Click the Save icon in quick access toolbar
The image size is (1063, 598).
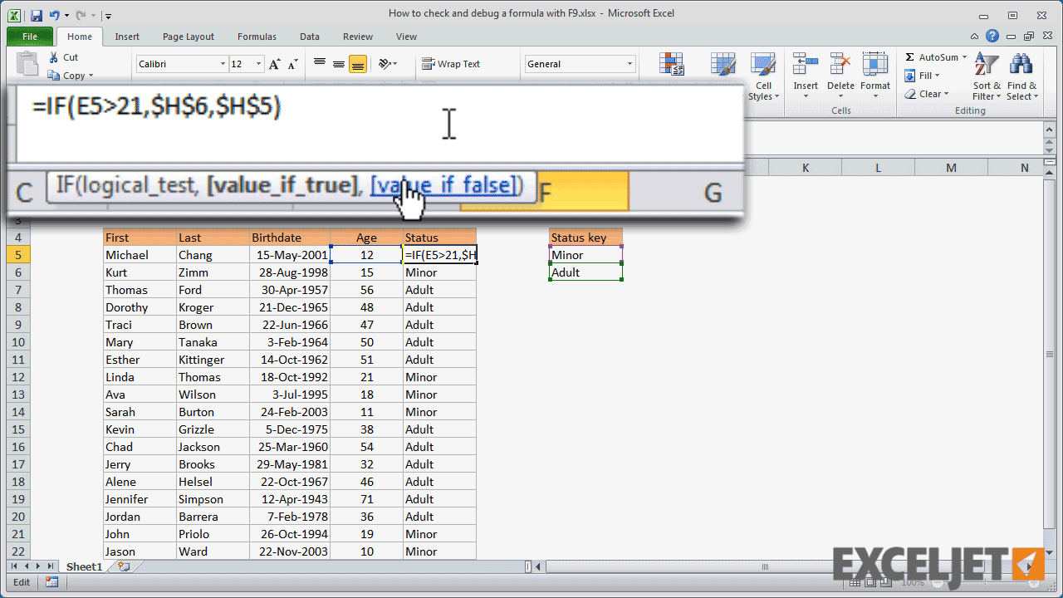[x=37, y=15]
